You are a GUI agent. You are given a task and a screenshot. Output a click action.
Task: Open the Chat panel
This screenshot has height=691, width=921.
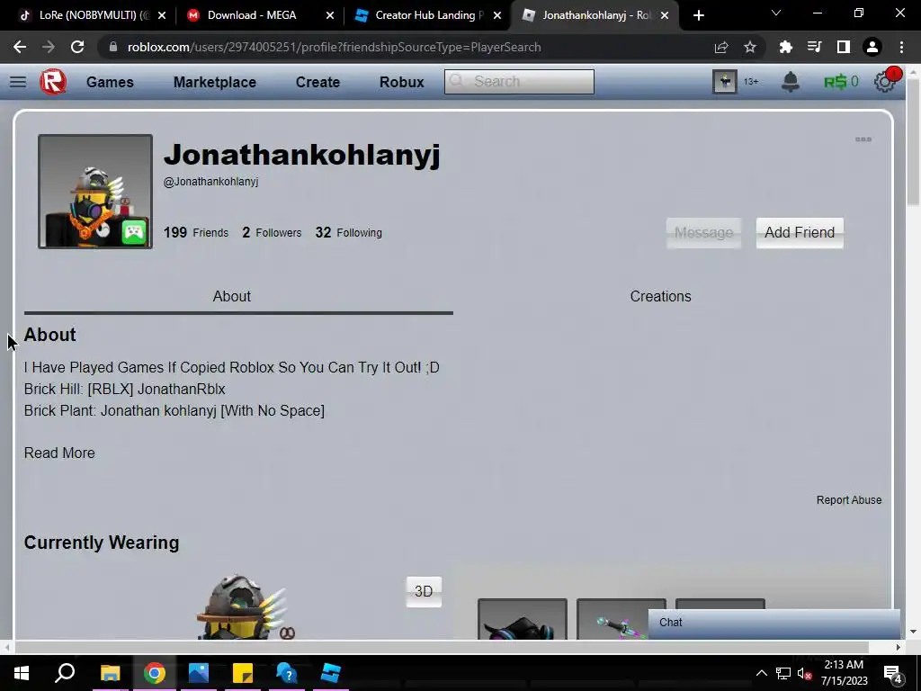pyautogui.click(x=774, y=623)
